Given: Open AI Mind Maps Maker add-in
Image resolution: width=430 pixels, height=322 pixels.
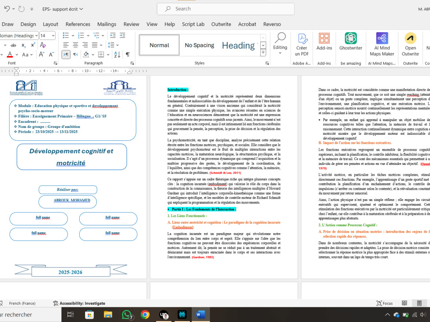Looking at the screenshot, I should 382,44.
